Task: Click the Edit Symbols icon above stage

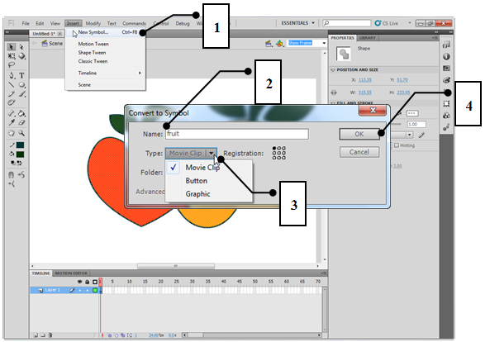Action: coord(280,44)
